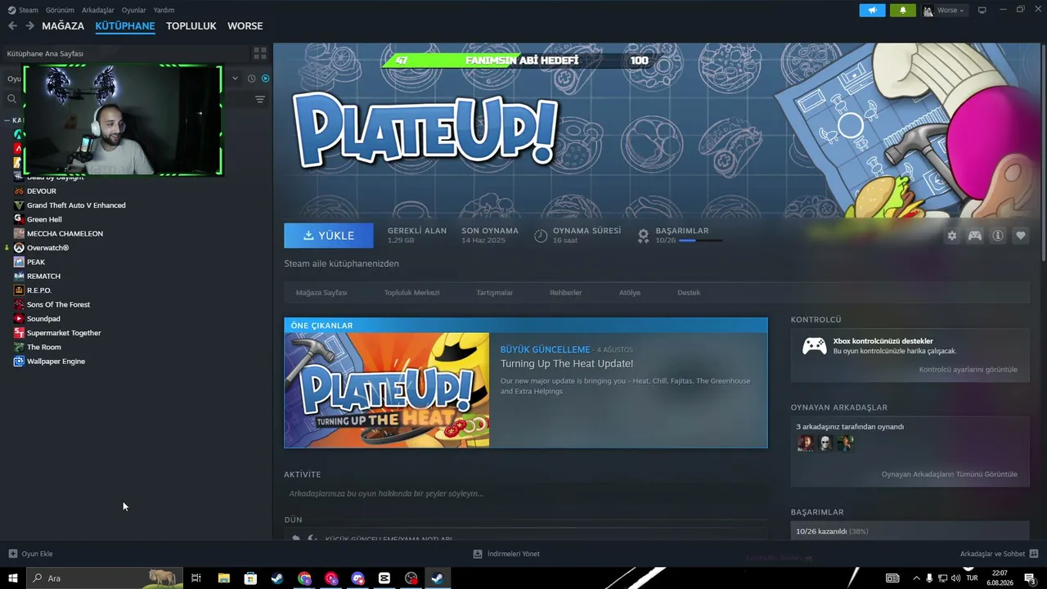
Task: View controller settings link
Action: 968,370
